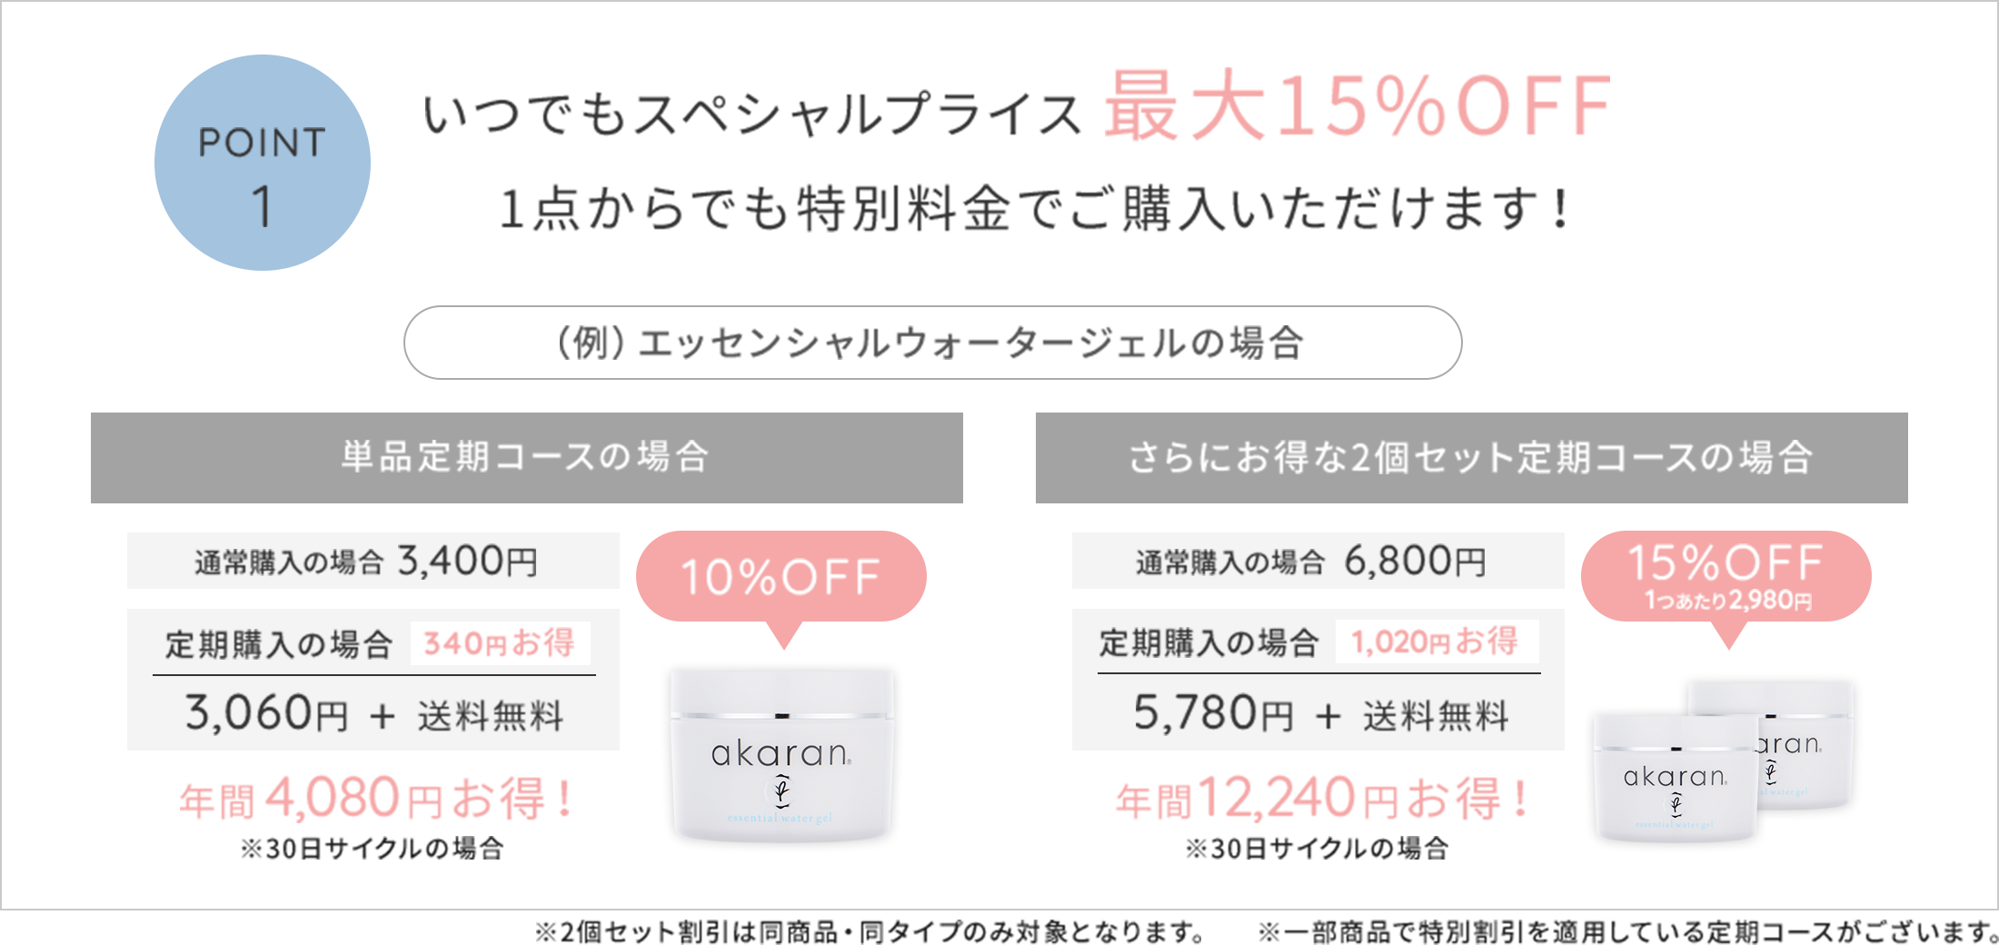Select the single akaran jar product image

pyautogui.click(x=781, y=754)
